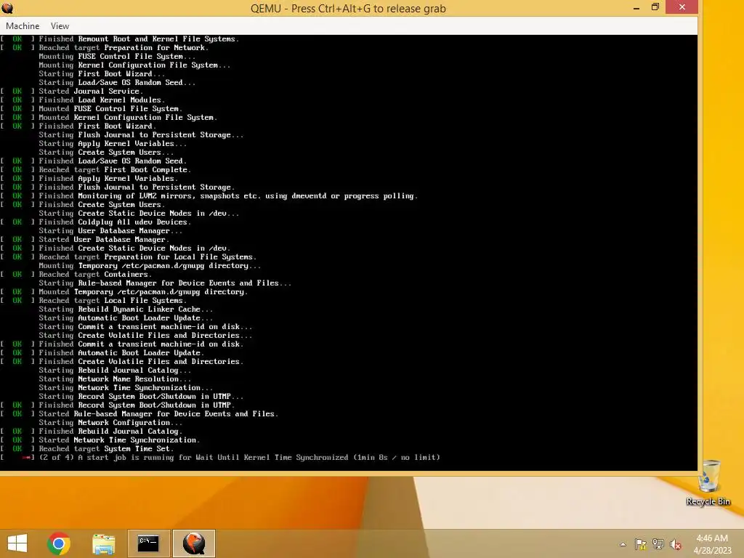The height and width of the screenshot is (558, 744).
Task: Minimize the QEMU window
Action: tap(636, 7)
